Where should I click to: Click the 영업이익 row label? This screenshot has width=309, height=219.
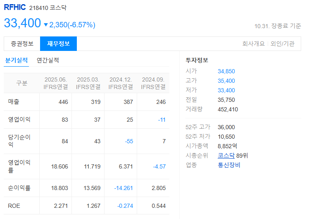19,120
